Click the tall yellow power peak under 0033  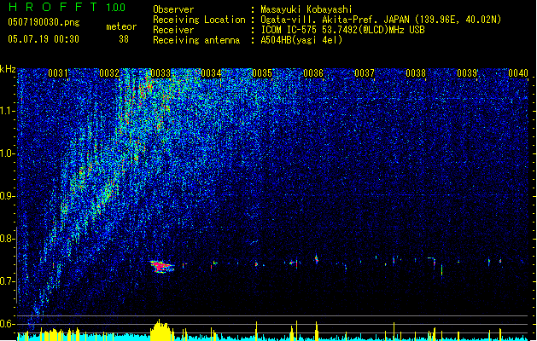(x=161, y=329)
